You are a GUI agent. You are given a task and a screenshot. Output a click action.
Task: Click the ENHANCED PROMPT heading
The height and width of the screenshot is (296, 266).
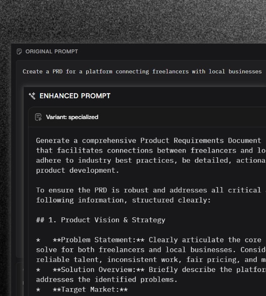pos(75,96)
